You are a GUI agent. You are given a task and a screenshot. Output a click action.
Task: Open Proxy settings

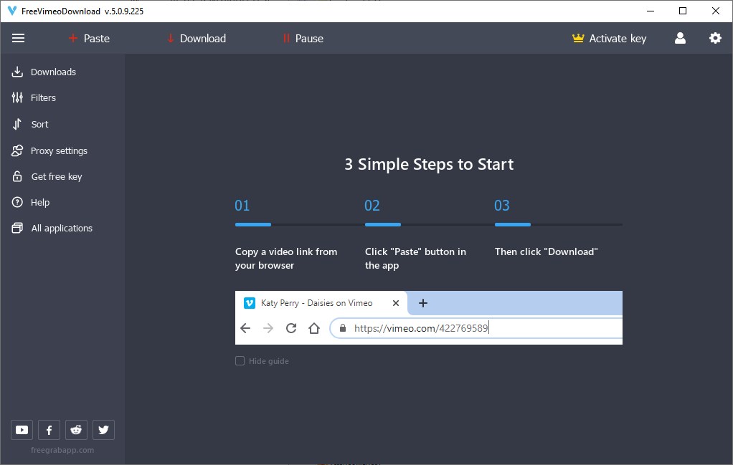tap(59, 150)
